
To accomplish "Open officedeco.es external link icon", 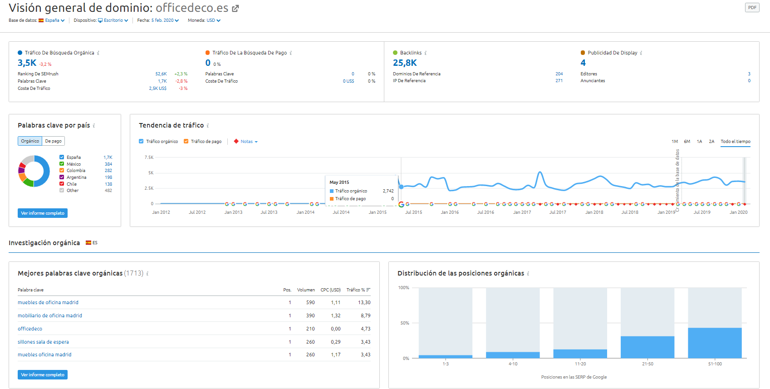I will [235, 8].
